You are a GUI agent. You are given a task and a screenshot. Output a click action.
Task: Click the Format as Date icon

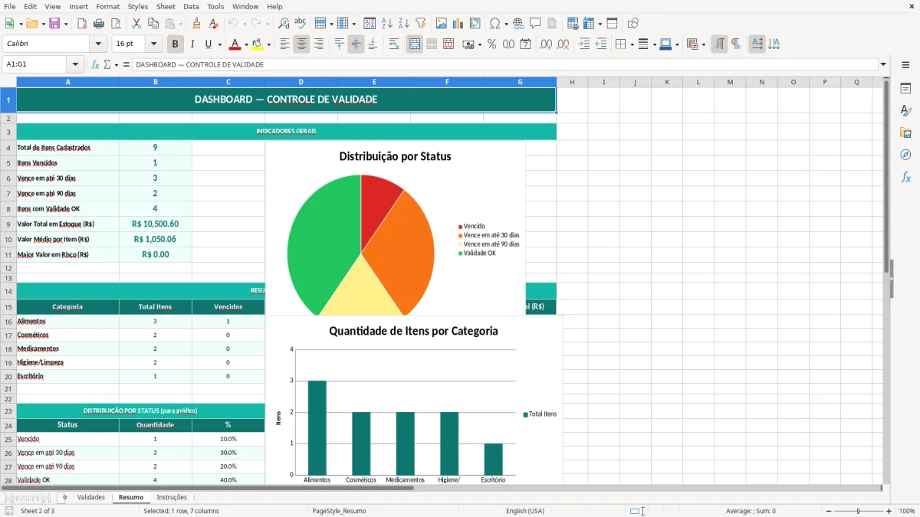526,44
